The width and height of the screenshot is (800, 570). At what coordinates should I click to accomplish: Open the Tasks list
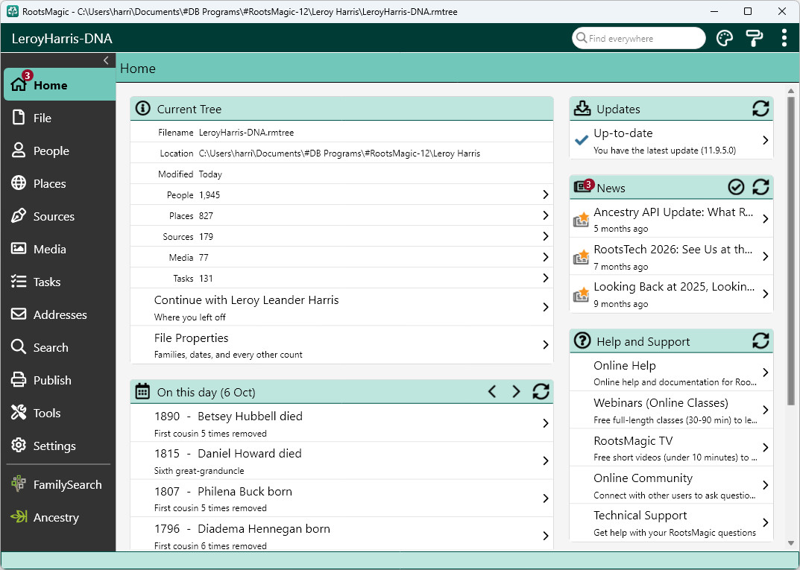coord(59,282)
